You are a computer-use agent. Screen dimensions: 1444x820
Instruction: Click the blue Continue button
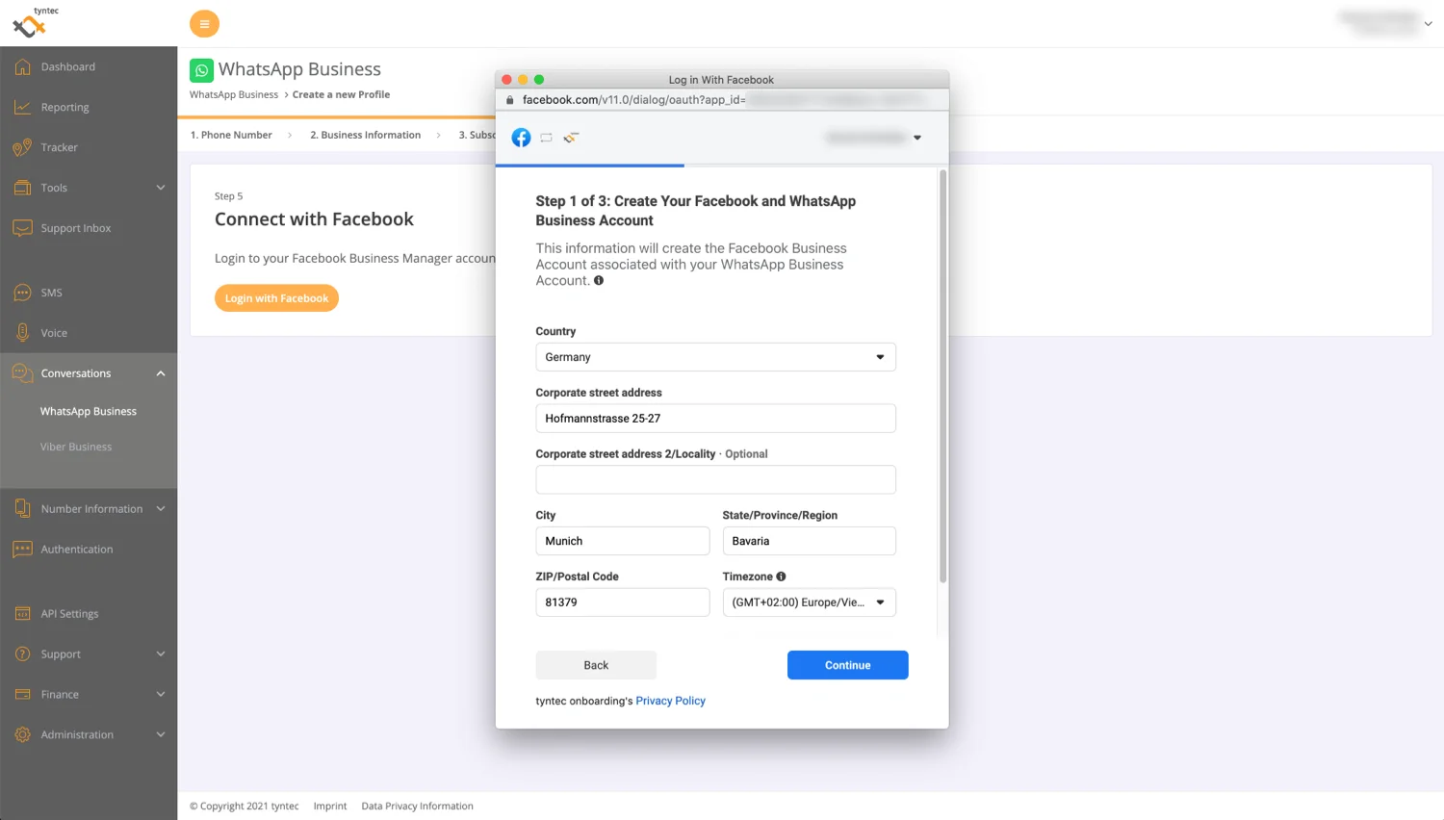coord(848,665)
